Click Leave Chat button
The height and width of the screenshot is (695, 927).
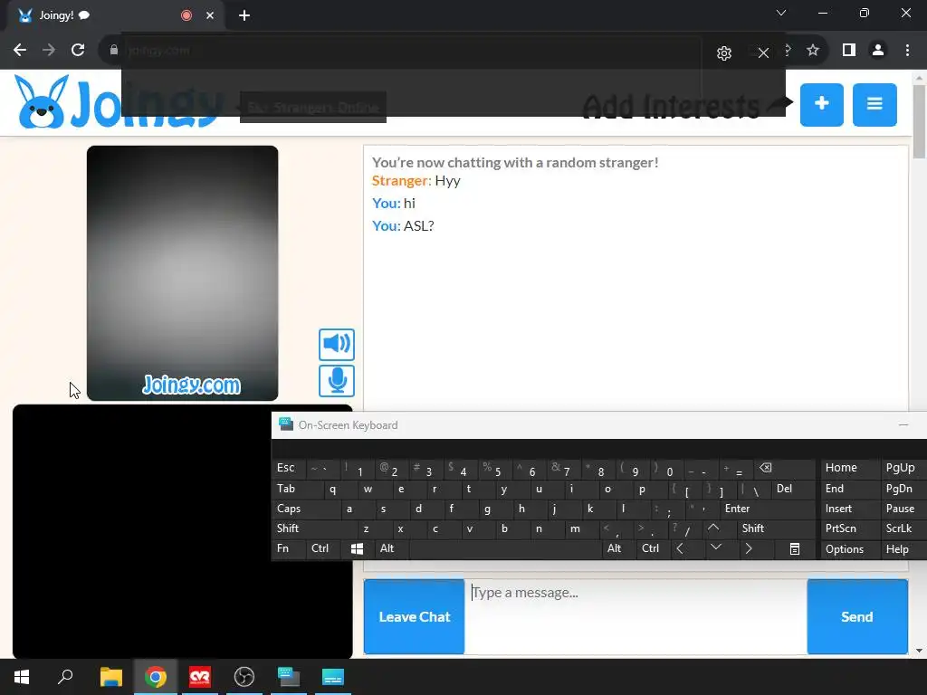[414, 616]
